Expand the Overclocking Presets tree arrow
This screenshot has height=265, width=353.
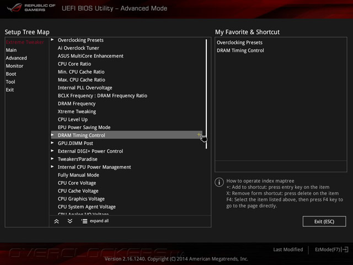point(52,40)
